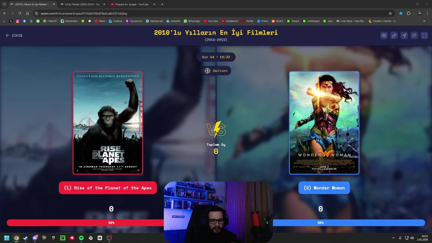Open Minecraft from the taskbar
The image size is (432, 243).
pos(62,238)
